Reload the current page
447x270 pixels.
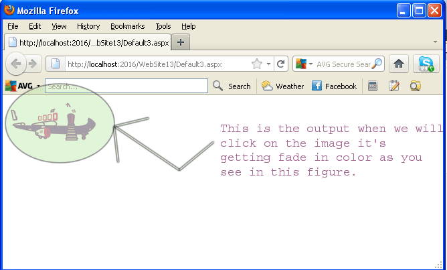tap(281, 64)
